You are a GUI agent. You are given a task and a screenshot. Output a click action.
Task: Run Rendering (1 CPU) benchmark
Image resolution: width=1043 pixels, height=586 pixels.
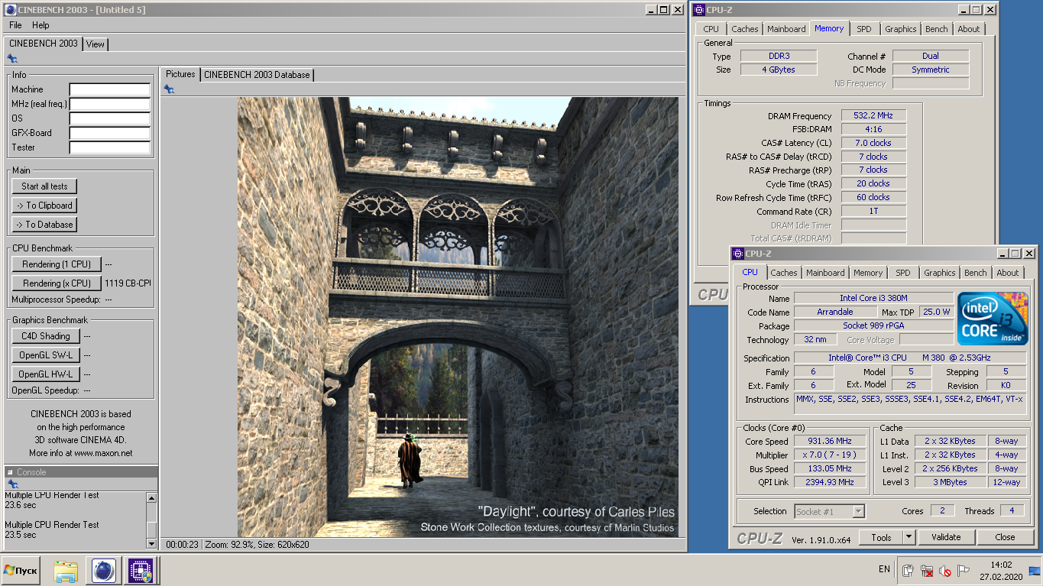coord(57,264)
